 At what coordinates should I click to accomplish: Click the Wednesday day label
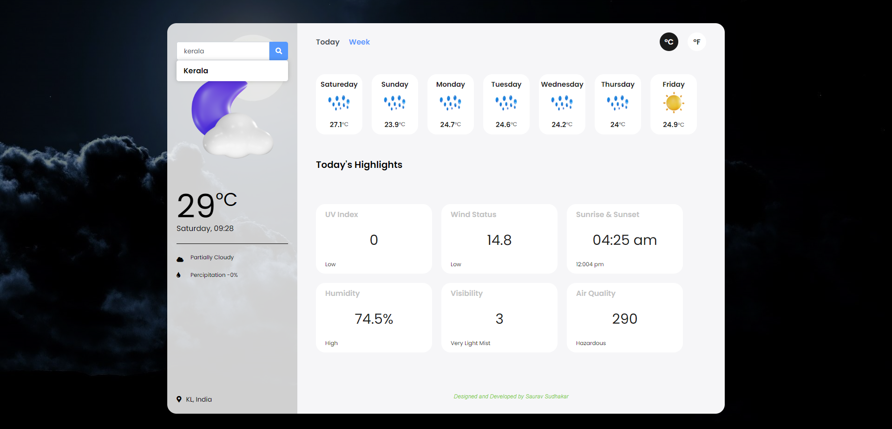coord(562,84)
